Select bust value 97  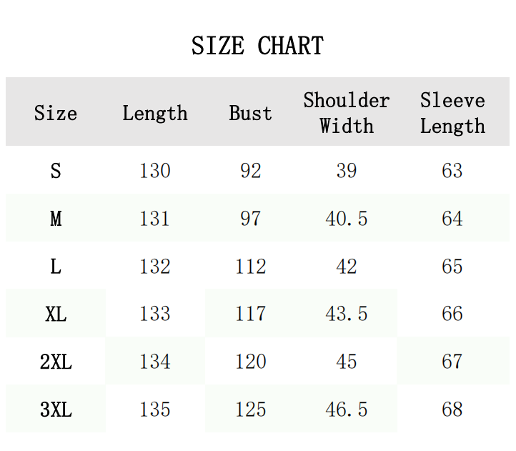(x=251, y=219)
